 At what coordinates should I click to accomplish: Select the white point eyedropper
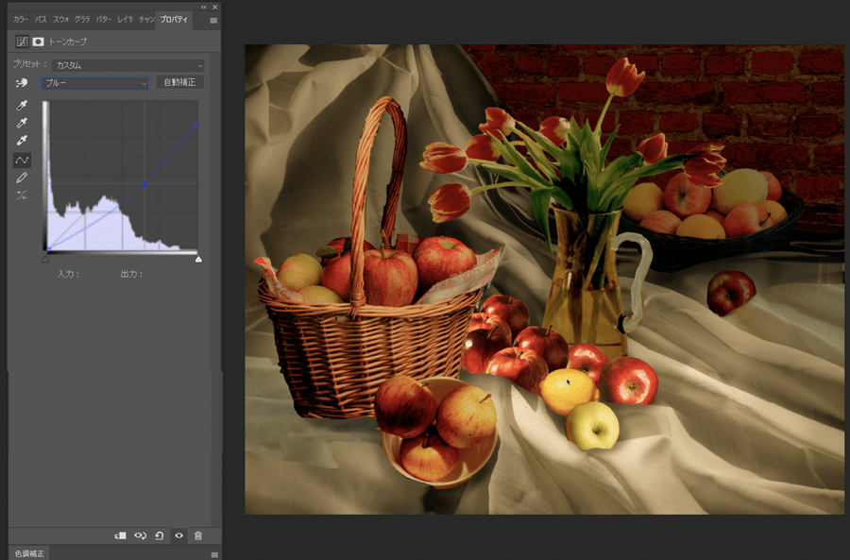click(x=22, y=141)
